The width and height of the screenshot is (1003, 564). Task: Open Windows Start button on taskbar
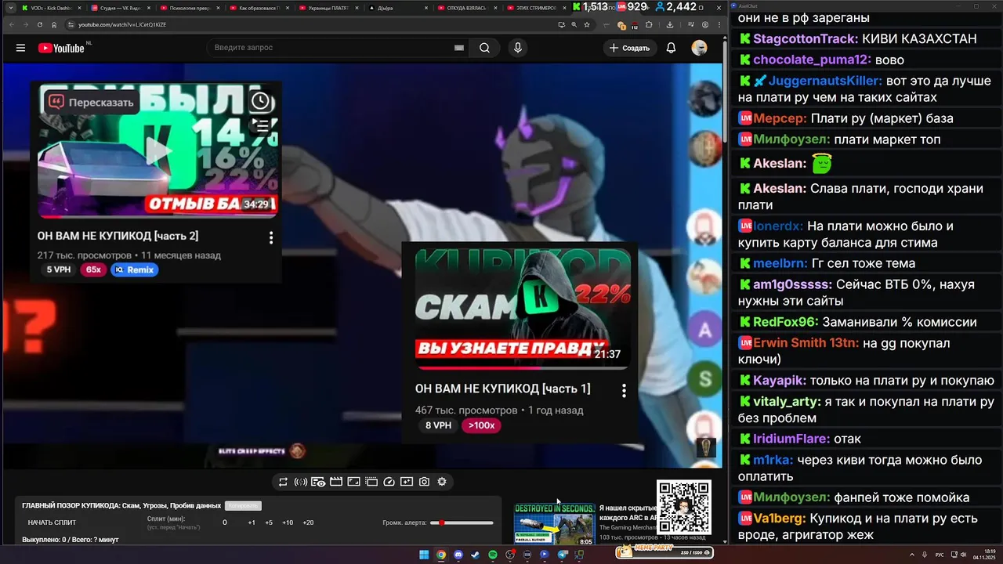(x=424, y=555)
